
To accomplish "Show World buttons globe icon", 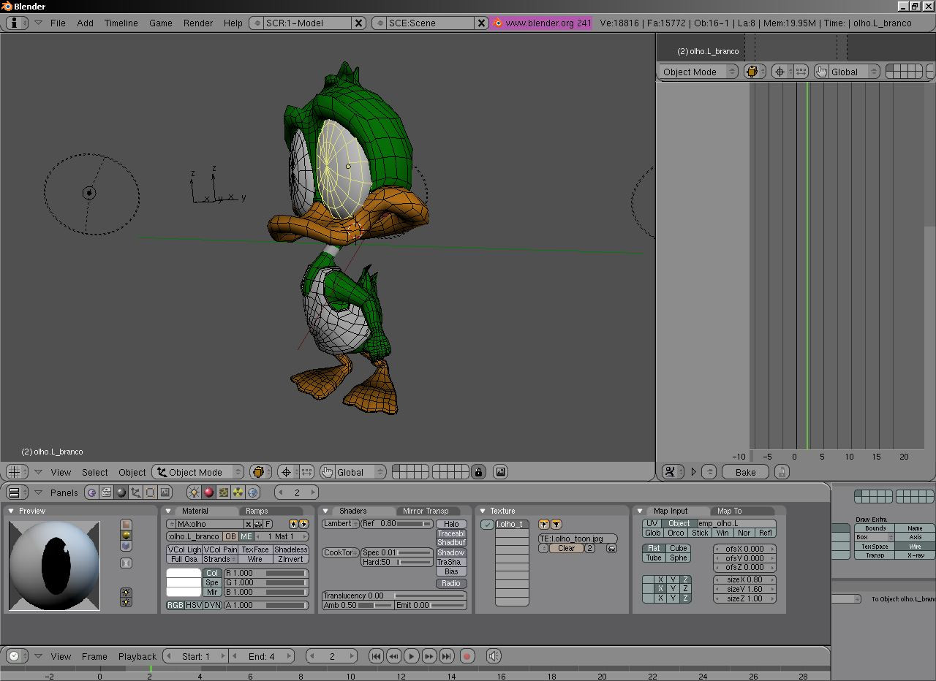I will tap(253, 492).
